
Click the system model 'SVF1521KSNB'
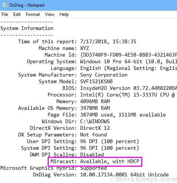(96, 81)
